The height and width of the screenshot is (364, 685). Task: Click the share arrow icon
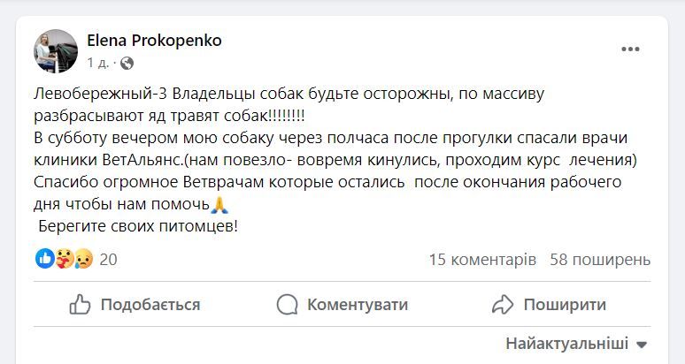click(503, 305)
